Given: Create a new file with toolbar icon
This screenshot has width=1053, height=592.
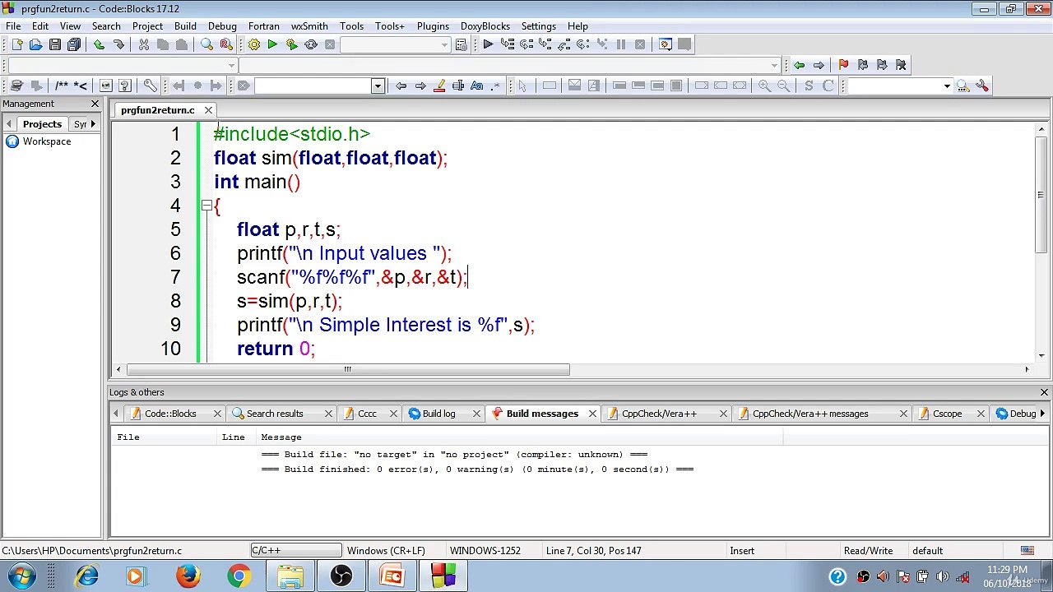Looking at the screenshot, I should click(16, 44).
